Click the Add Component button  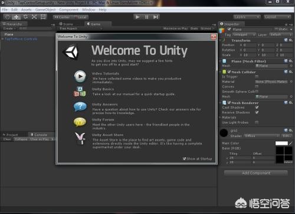[x=256, y=173]
